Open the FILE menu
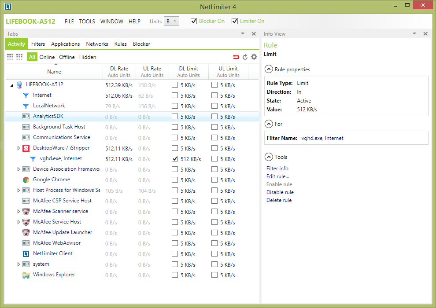Image resolution: width=436 pixels, height=308 pixels. pyautogui.click(x=69, y=22)
